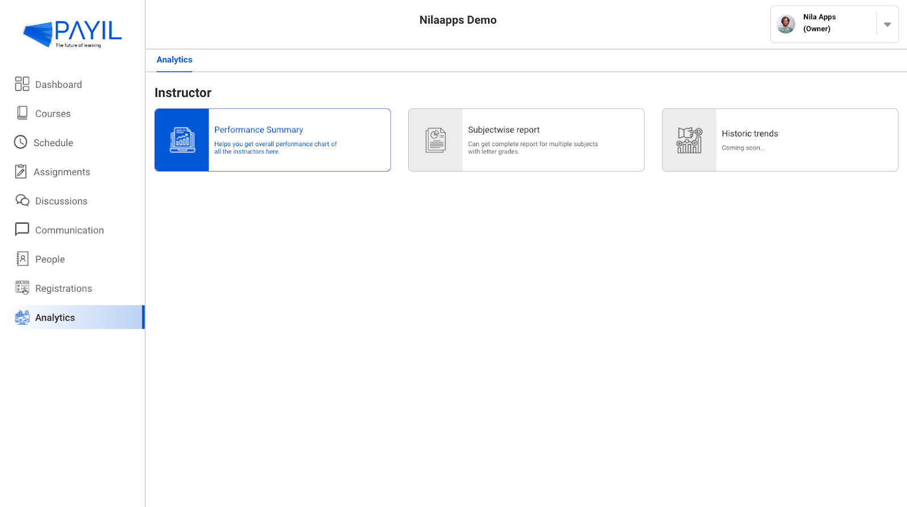Click the Communication message icon
The image size is (907, 507).
click(22, 229)
